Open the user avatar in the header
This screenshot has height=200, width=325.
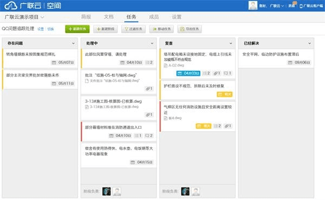coord(252,5)
